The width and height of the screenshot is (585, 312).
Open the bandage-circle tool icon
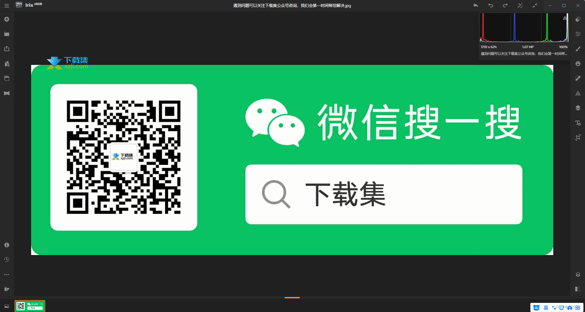(578, 19)
